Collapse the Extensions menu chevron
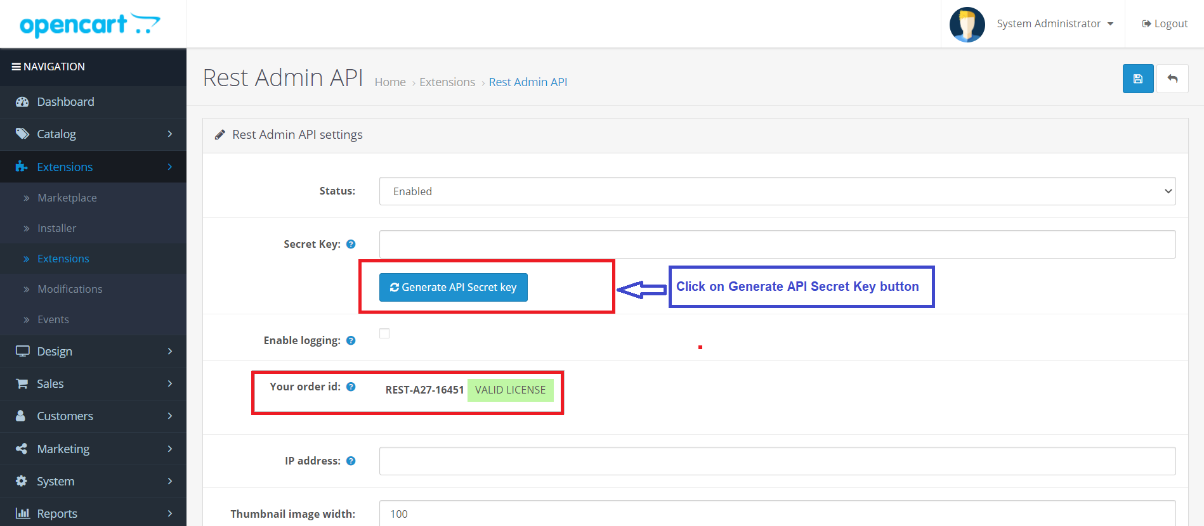Screen dimensions: 1204x526 (x=170, y=167)
